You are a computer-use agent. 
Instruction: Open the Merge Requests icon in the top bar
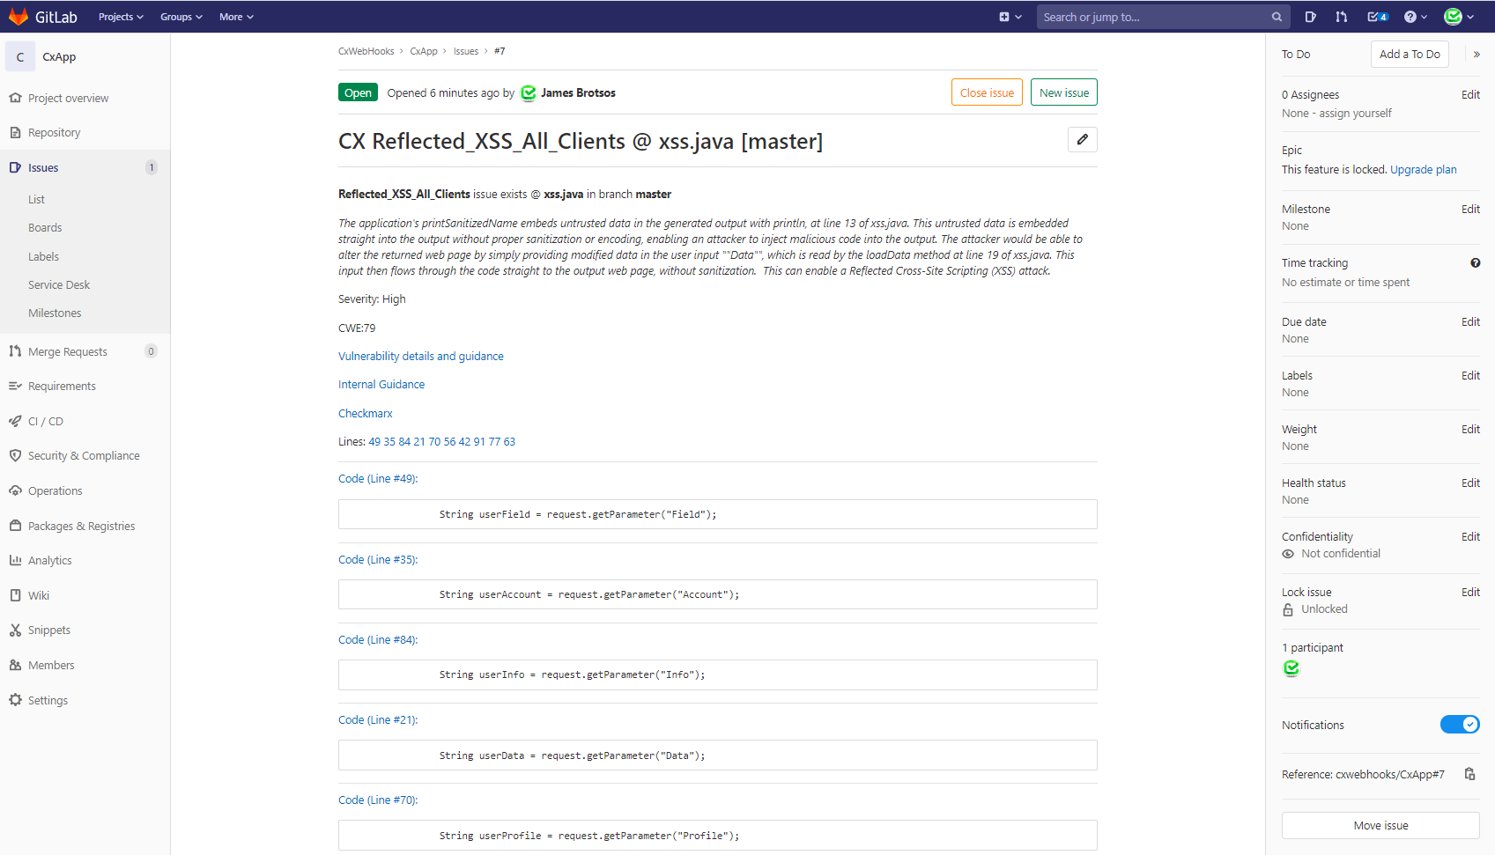click(1341, 16)
